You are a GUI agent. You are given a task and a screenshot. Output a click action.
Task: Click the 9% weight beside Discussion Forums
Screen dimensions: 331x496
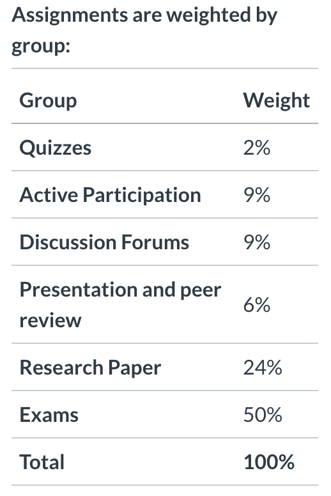257,242
